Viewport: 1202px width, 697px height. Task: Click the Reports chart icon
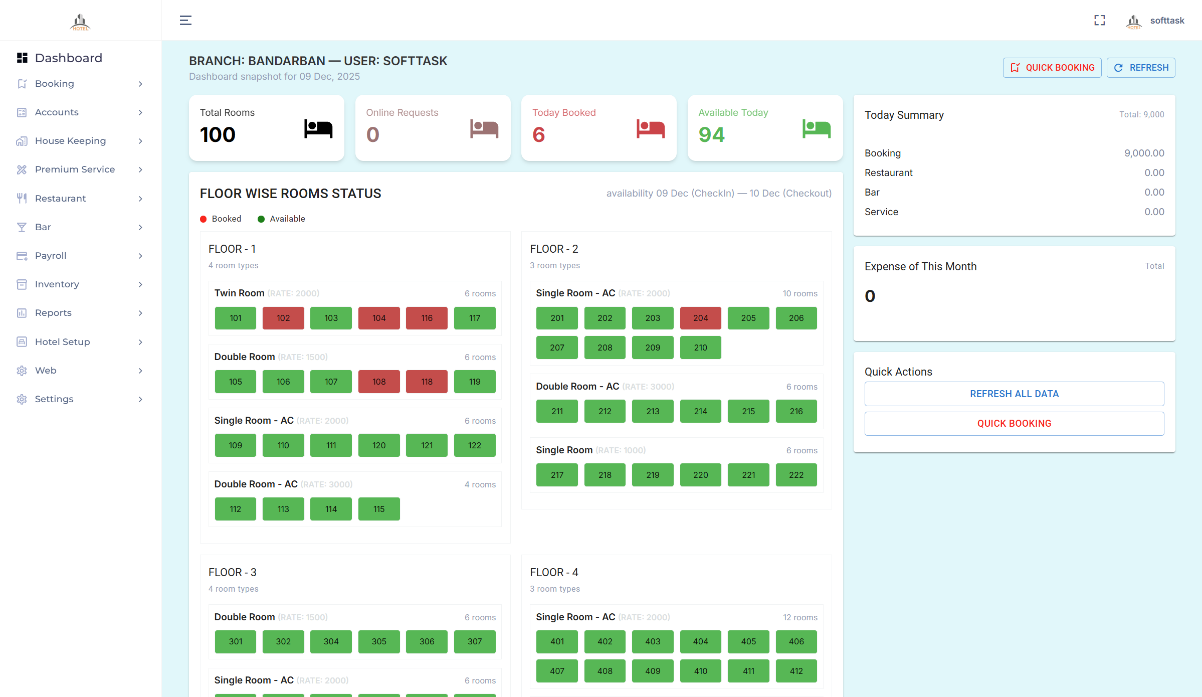click(22, 313)
